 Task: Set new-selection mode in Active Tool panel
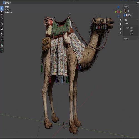pyautogui.click(x=125, y=15)
